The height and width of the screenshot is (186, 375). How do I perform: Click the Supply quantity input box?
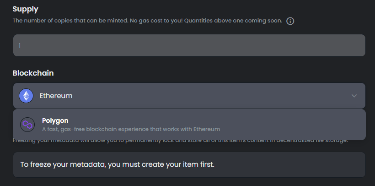pyautogui.click(x=189, y=45)
